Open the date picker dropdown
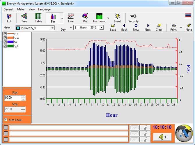 pos(102,27)
